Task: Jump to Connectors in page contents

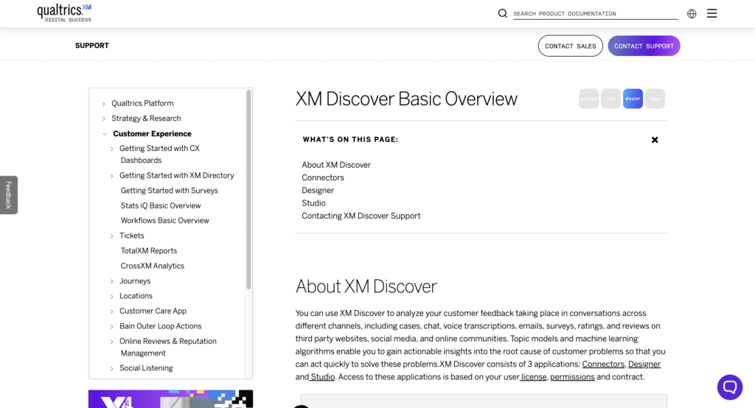Action: pos(323,177)
